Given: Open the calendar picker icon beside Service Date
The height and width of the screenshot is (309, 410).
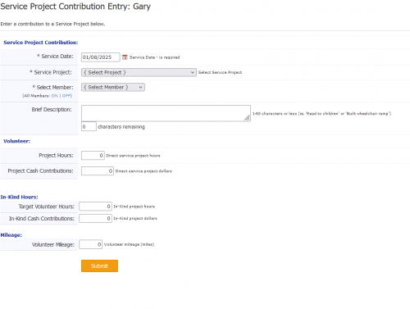Looking at the screenshot, I should coord(125,57).
